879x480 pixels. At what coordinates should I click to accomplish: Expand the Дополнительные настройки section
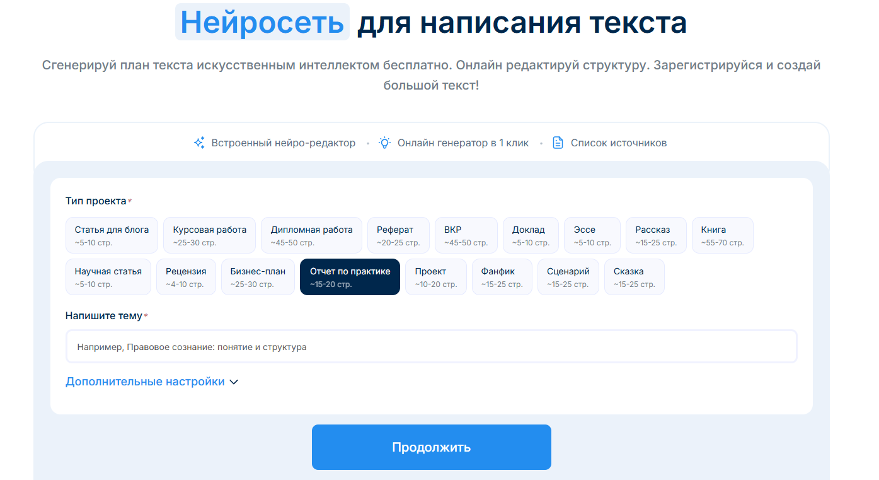click(234, 382)
